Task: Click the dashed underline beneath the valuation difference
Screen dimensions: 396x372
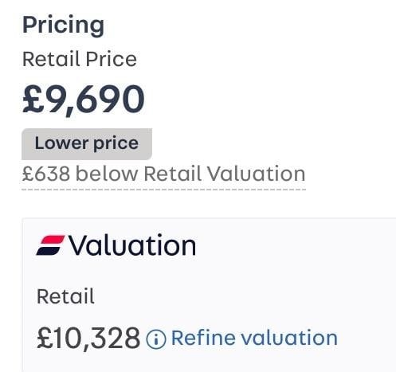Action: click(163, 190)
